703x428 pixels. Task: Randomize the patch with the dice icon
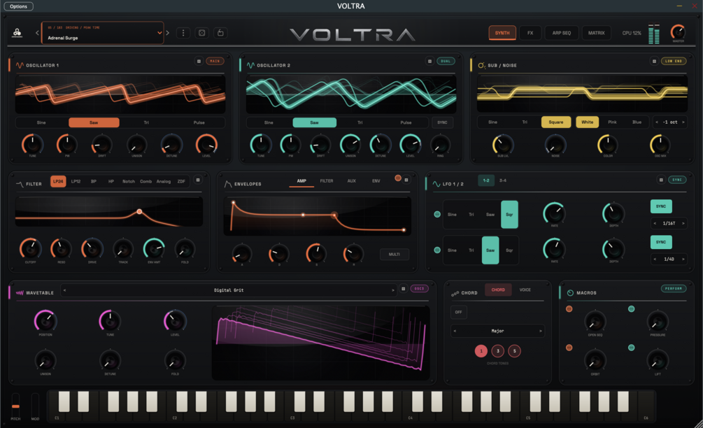(x=201, y=33)
